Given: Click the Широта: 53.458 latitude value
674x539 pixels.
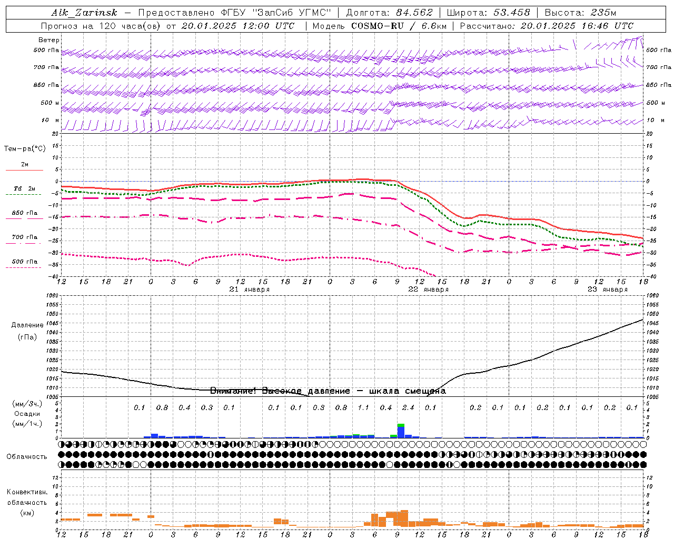Looking at the screenshot, I should (488, 13).
